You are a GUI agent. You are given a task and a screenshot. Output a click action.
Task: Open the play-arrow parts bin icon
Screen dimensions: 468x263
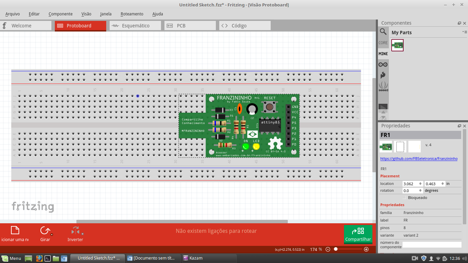(x=383, y=107)
